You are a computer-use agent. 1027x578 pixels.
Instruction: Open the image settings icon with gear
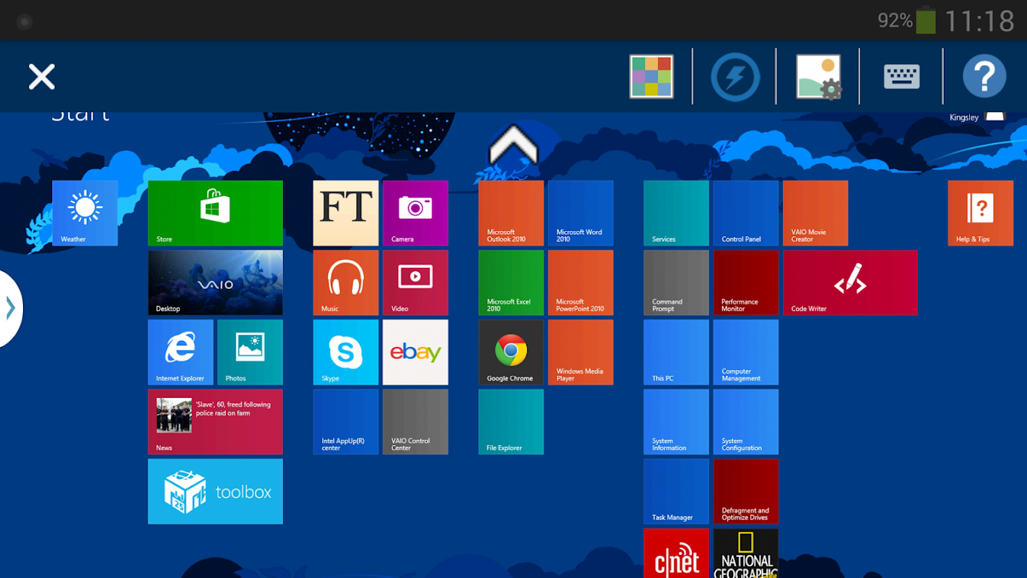tap(819, 77)
